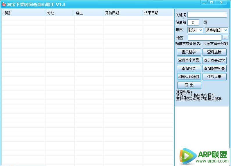
Task: Sort by the 开始日期 column header
Action: [123, 13]
